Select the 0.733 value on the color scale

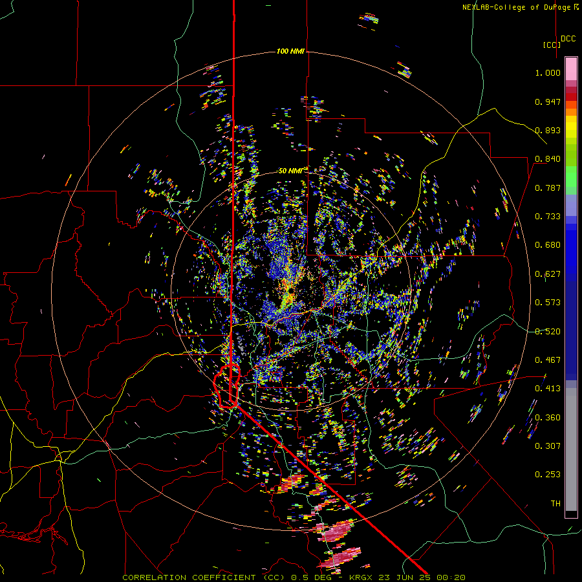tap(548, 217)
